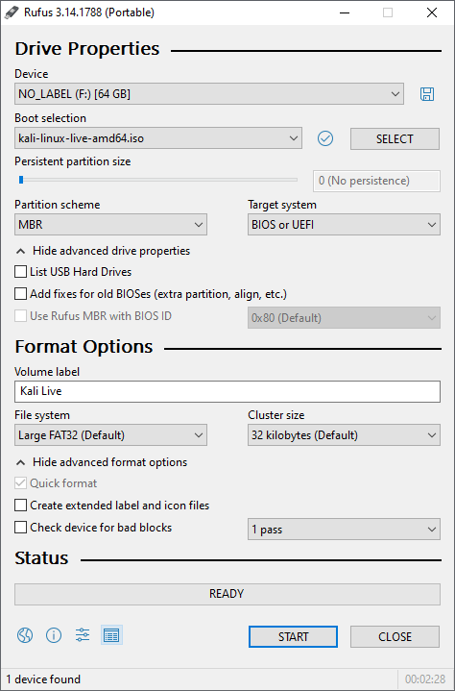
Task: Collapse Hide advanced format options
Action: click(x=102, y=462)
